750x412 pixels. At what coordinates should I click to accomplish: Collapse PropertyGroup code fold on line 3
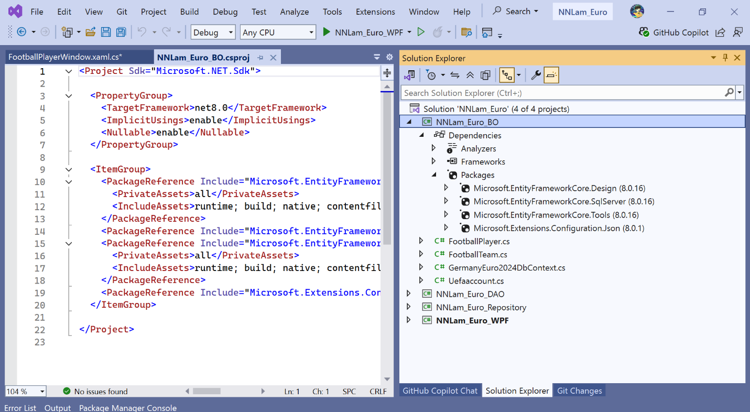tap(68, 96)
